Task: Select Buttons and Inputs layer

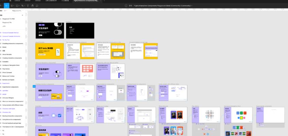Action: pyautogui.click(x=8, y=80)
